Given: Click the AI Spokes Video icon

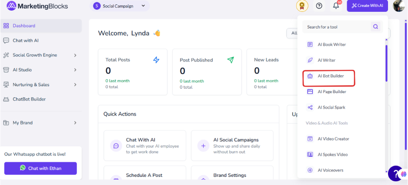Looking at the screenshot, I should 310,154.
